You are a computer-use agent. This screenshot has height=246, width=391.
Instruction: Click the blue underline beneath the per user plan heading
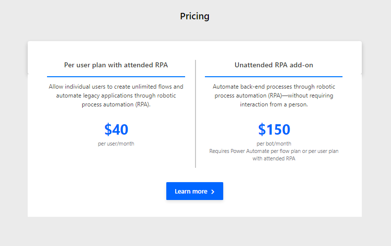116,77
